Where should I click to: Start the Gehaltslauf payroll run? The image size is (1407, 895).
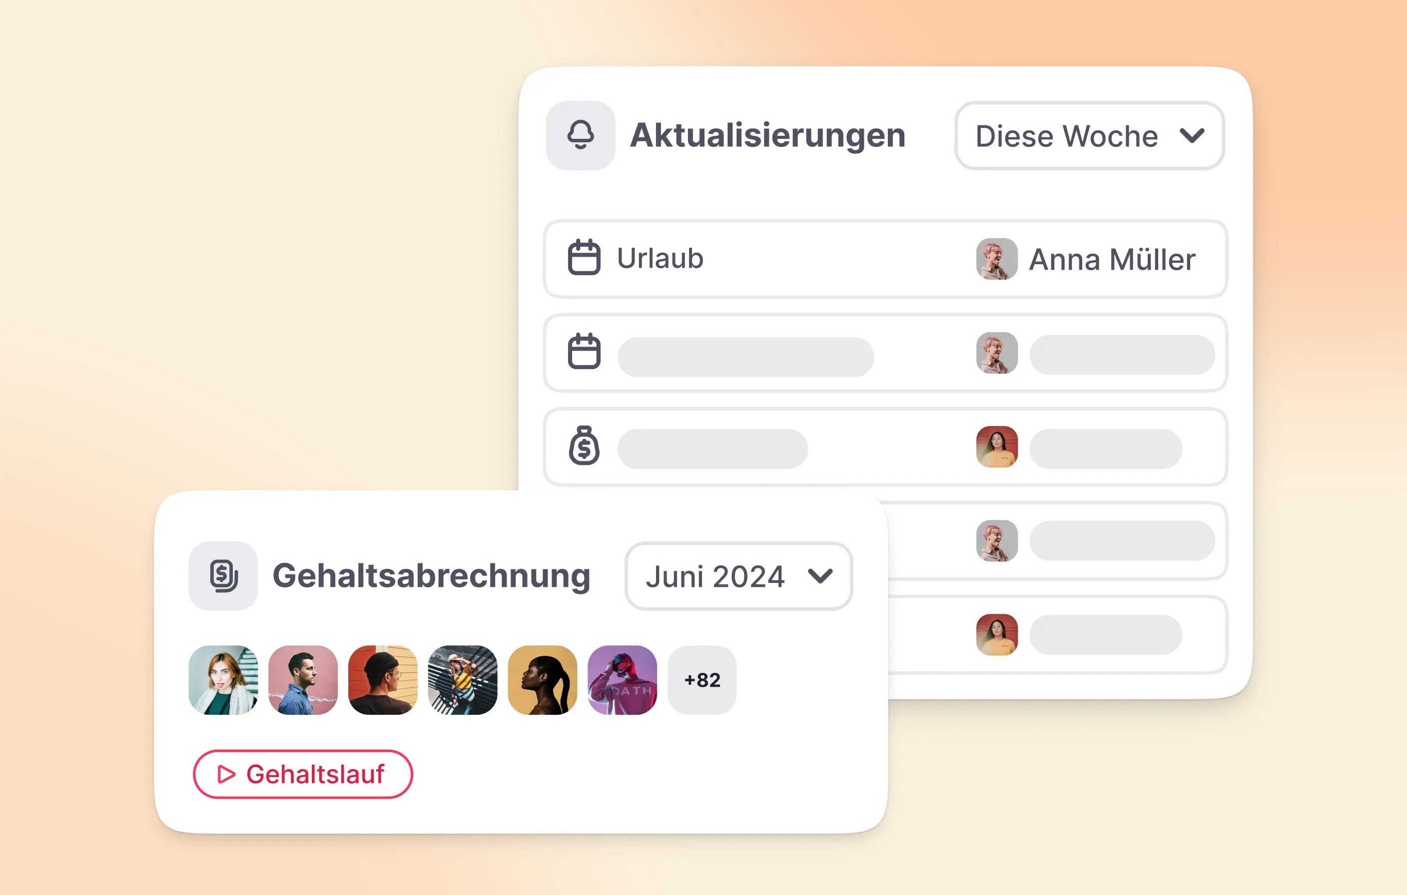pyautogui.click(x=303, y=774)
